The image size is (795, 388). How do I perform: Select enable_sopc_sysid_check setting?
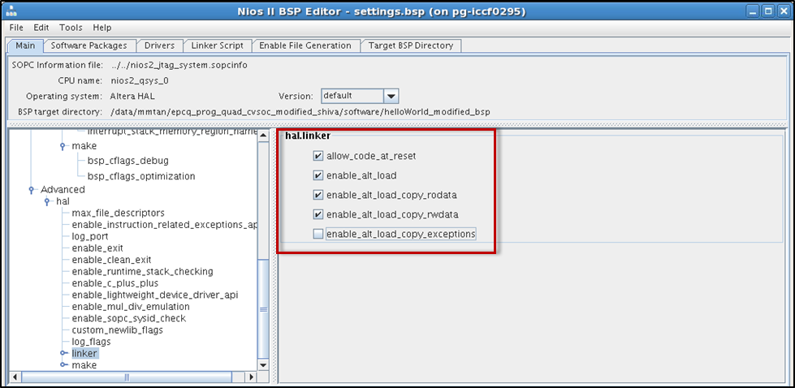point(129,318)
